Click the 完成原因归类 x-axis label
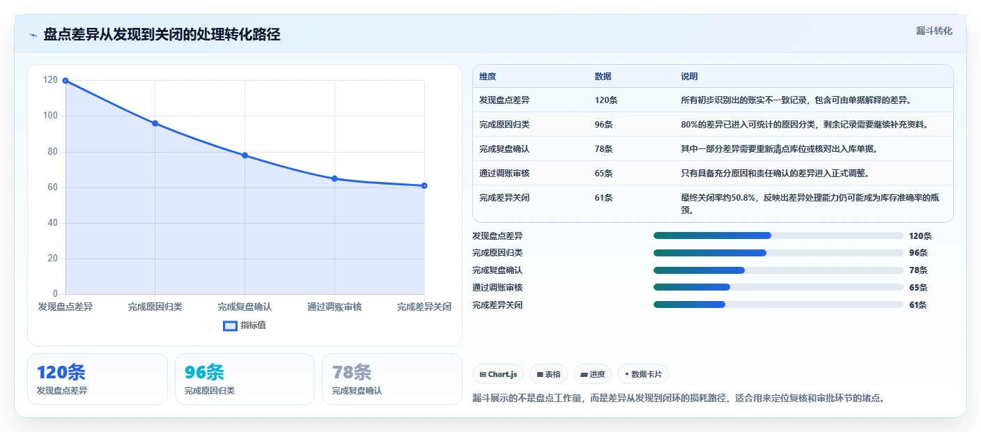981x432 pixels. click(x=155, y=307)
